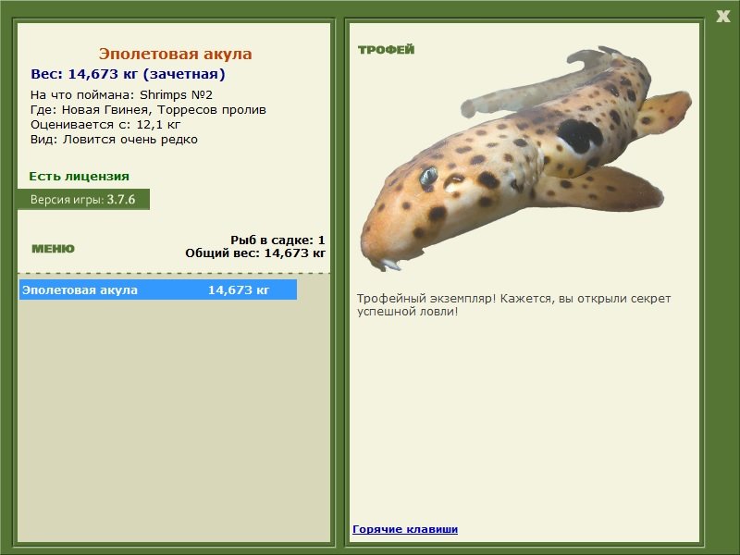Click the Эполетовая акула title

175,54
